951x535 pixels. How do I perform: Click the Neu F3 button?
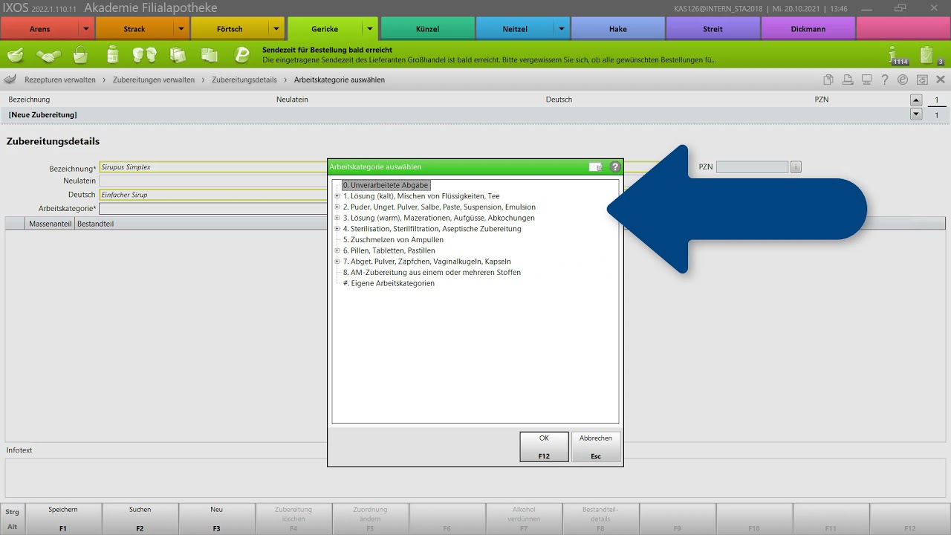click(x=216, y=519)
